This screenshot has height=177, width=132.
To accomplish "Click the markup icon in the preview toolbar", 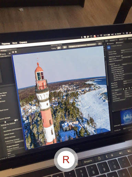I will click(x=65, y=47).
